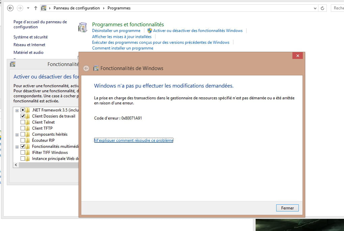Check the 'Écouteur RIP' checkbox

point(23,140)
